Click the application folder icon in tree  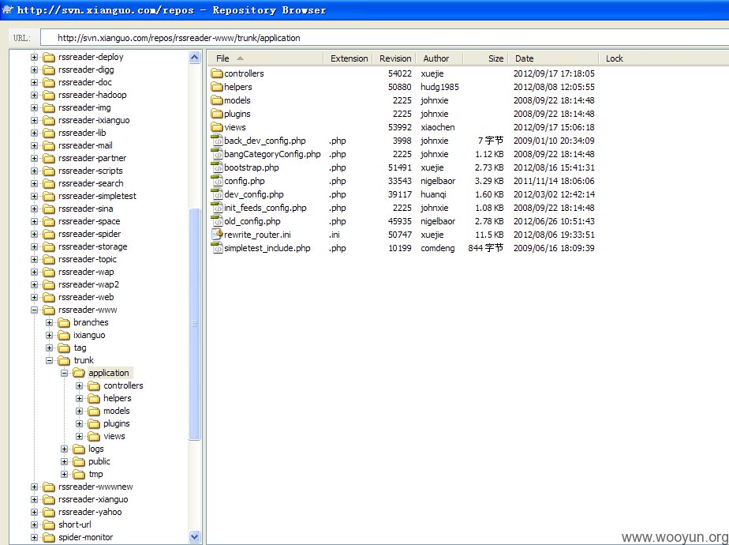point(79,374)
